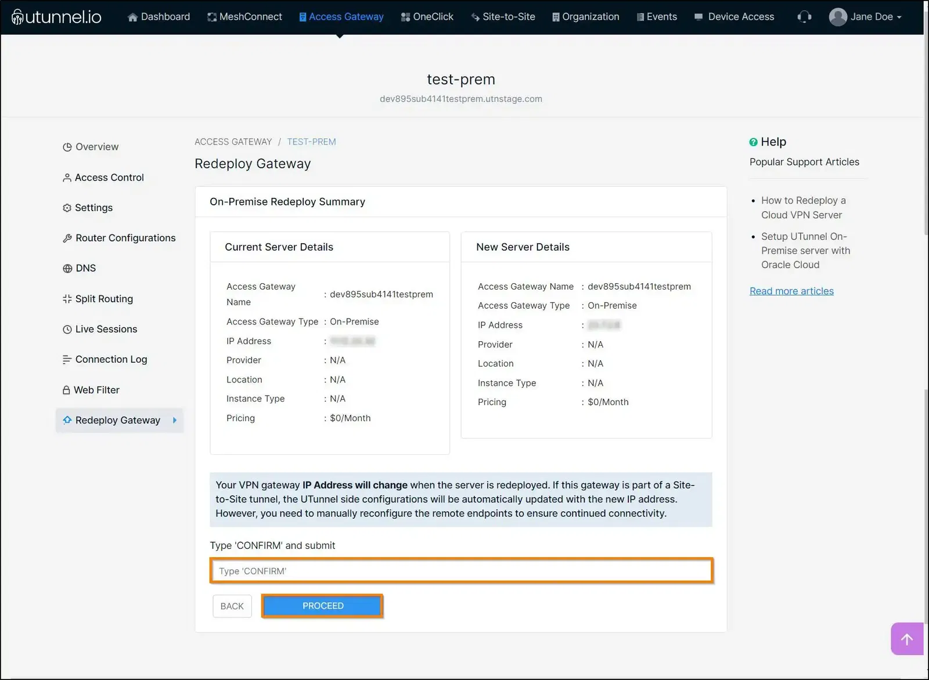This screenshot has height=680, width=929.
Task: Open the OneClick section
Action: (x=427, y=17)
